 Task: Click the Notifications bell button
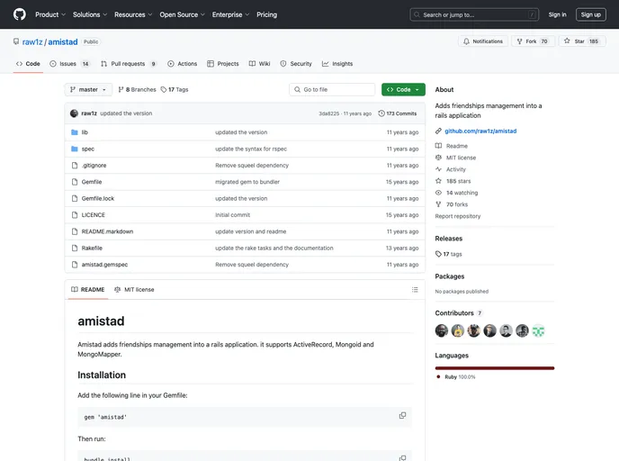[x=483, y=41]
